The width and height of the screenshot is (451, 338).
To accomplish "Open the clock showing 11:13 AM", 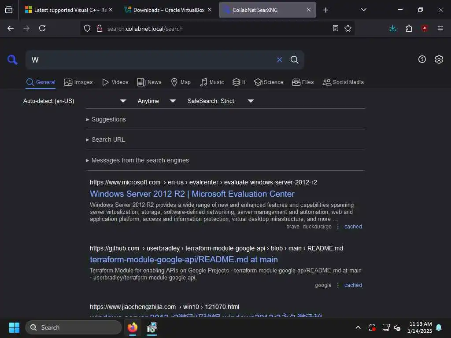I will click(x=420, y=327).
